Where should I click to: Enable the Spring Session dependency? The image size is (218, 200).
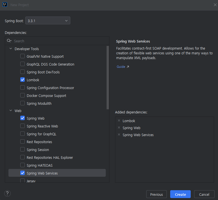coord(23,149)
